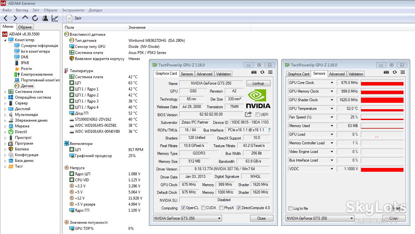The width and height of the screenshot is (415, 234).
Task: Open the Файл menu
Action: pyautogui.click(x=7, y=10)
